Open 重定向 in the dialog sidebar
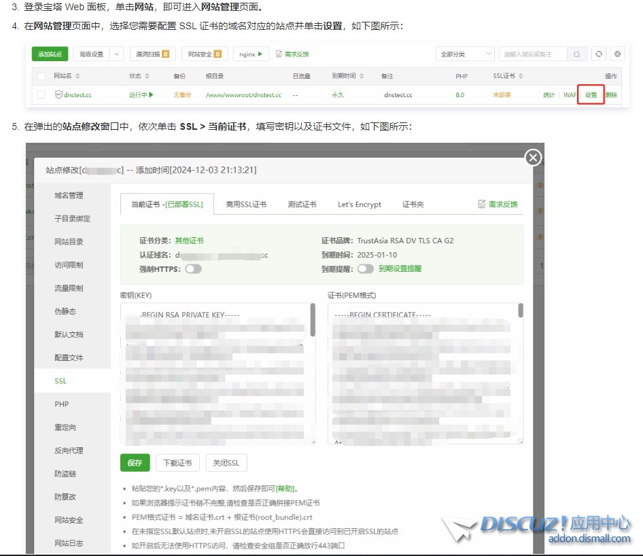 click(x=65, y=428)
